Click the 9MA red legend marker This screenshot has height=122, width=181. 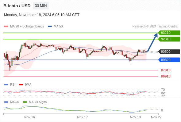pos(21,84)
